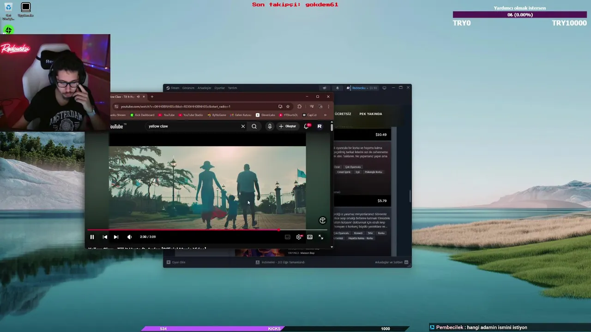Open İndirmeler downloads status in Steam
Viewport: 591px width, 332px height.
coord(281,262)
